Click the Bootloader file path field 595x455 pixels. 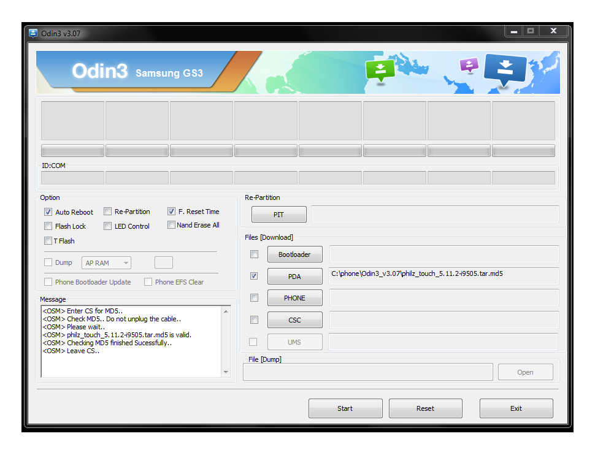pyautogui.click(x=444, y=254)
